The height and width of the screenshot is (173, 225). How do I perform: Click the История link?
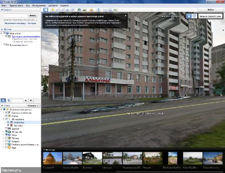click(32, 23)
